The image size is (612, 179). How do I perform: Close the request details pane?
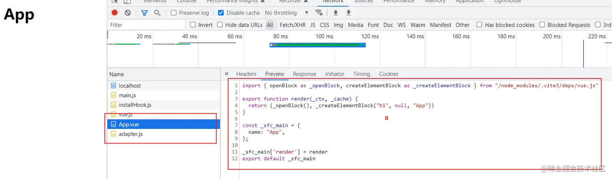coord(227,74)
